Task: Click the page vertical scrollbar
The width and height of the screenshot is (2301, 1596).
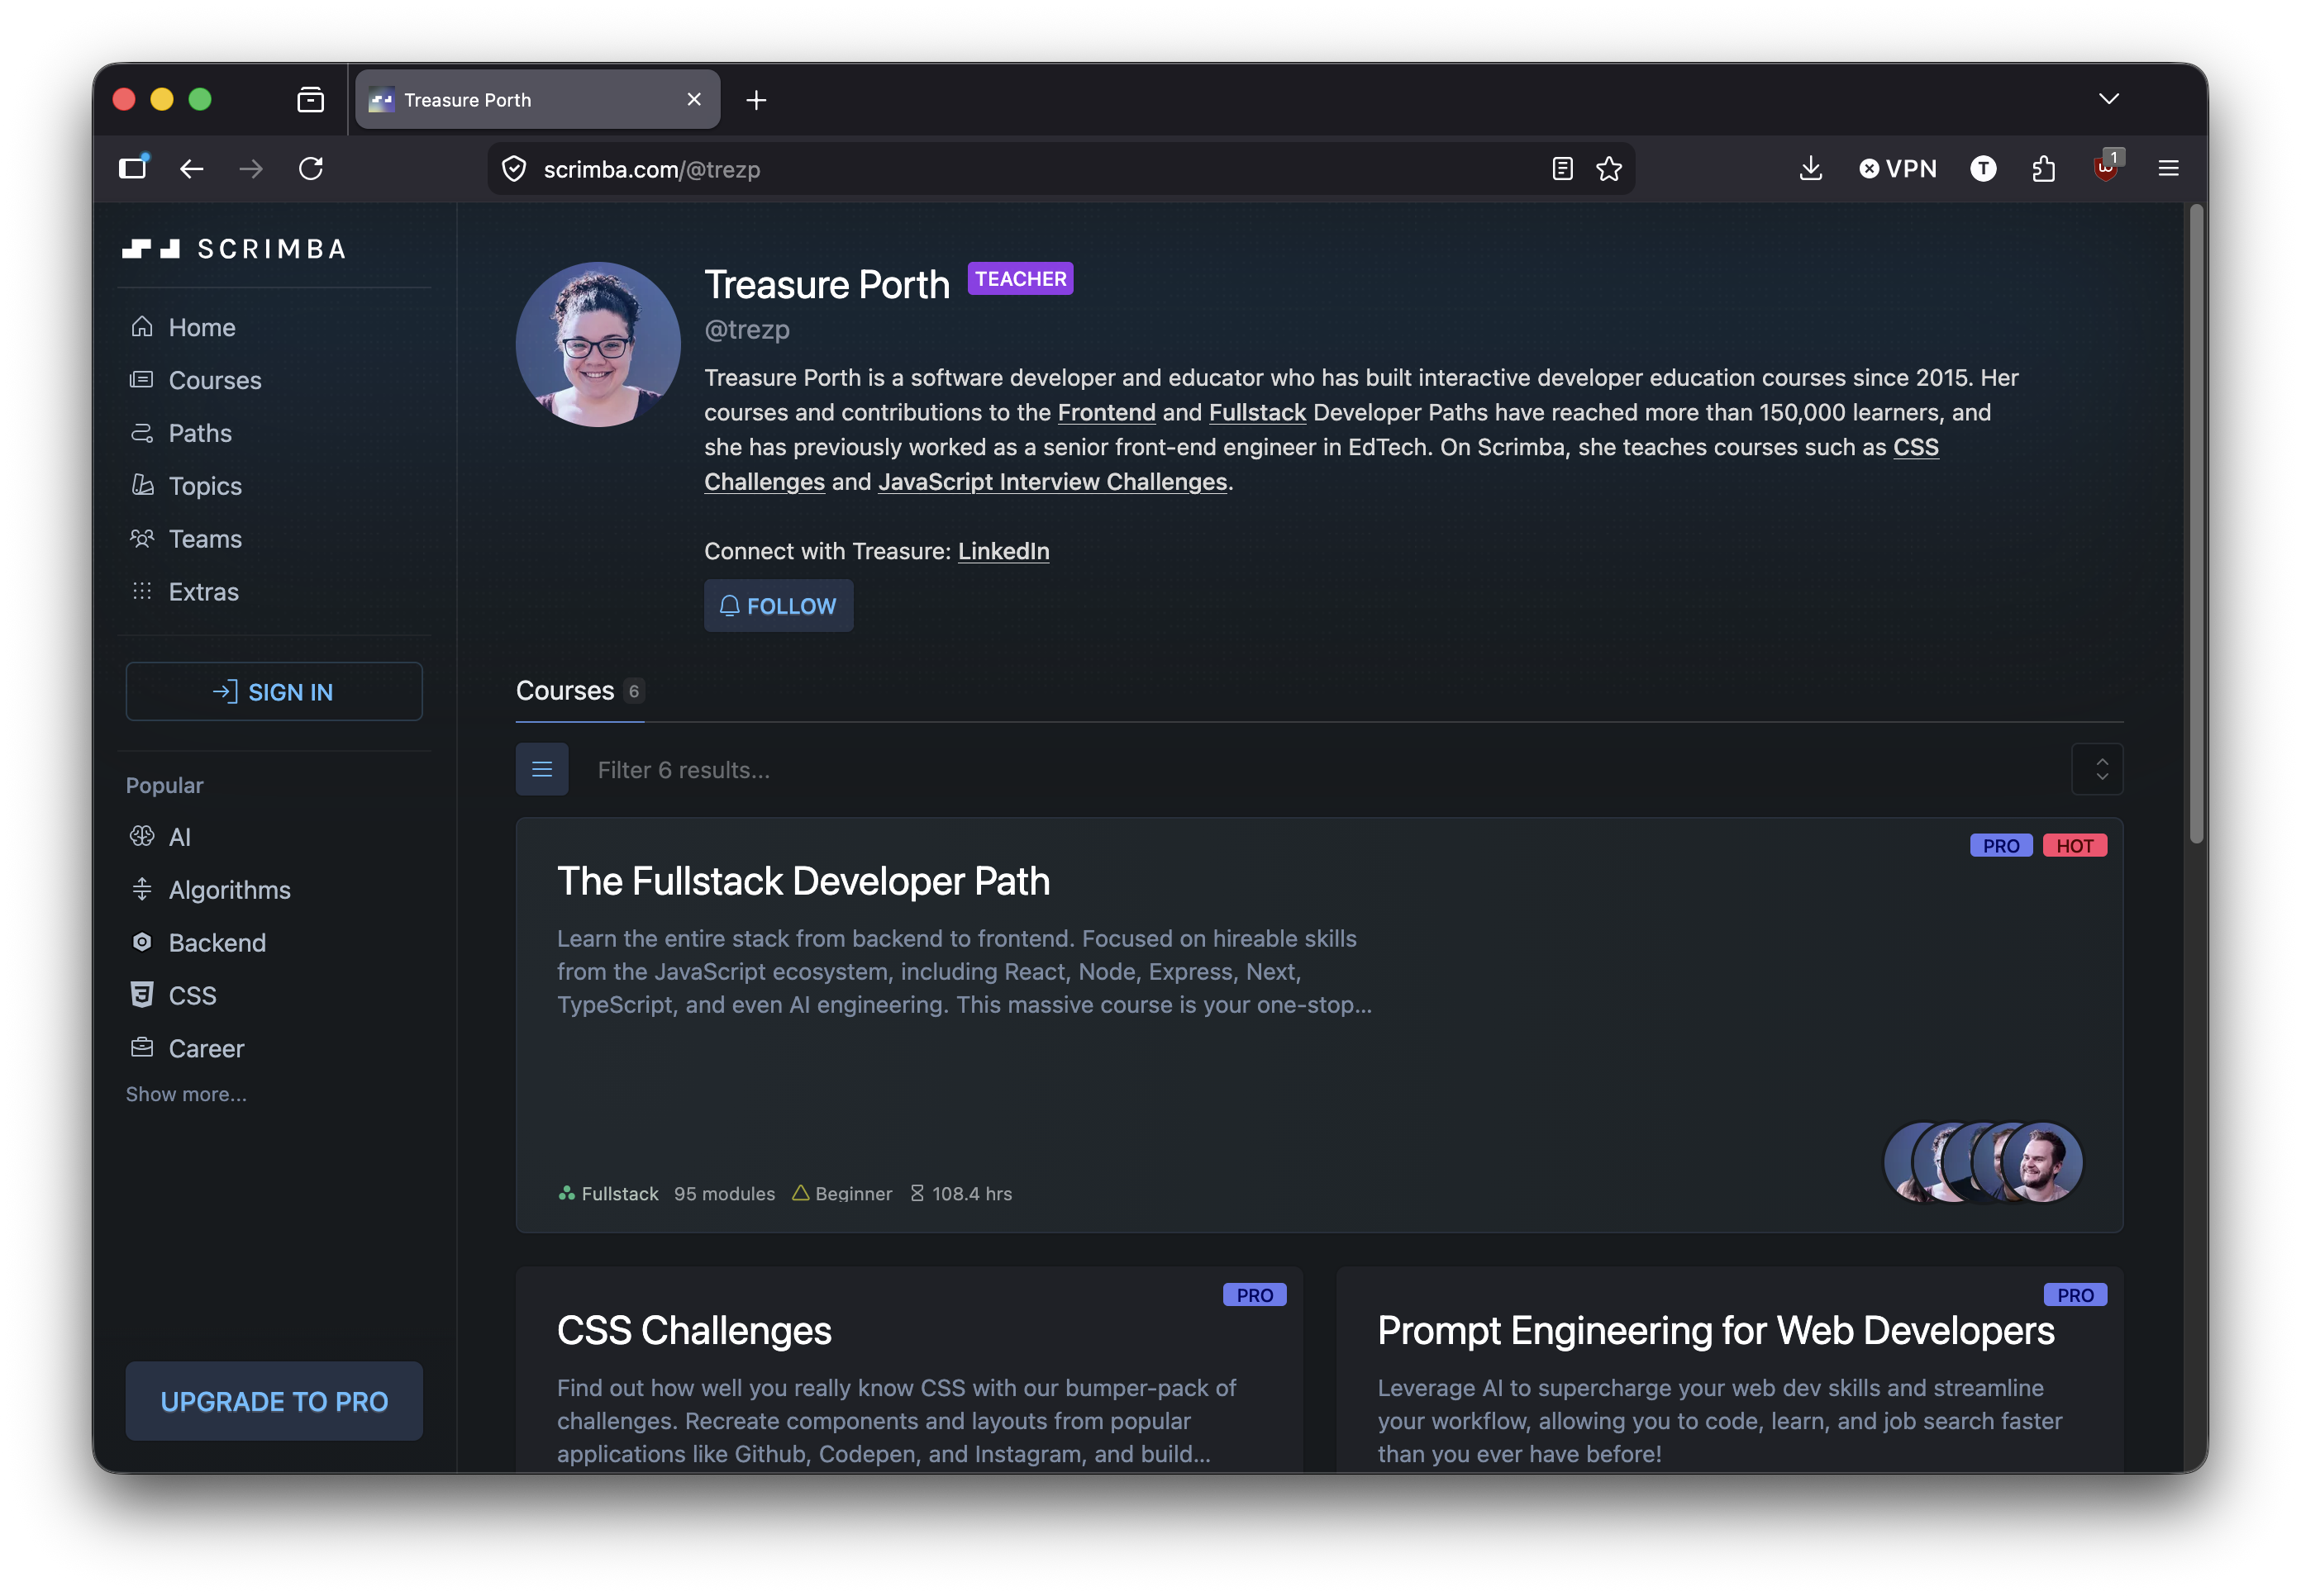Action: (x=2196, y=524)
